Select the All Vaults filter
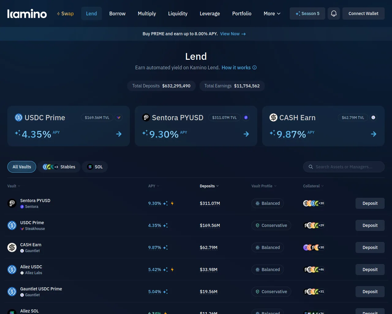Viewport: 392px width, 314px height. [22, 167]
